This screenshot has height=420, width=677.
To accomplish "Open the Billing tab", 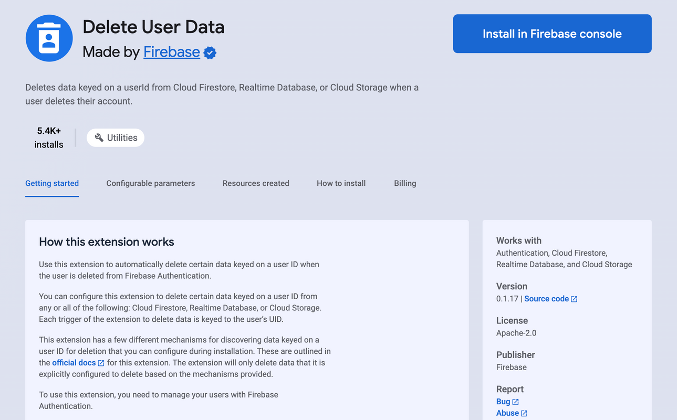I will pos(405,183).
